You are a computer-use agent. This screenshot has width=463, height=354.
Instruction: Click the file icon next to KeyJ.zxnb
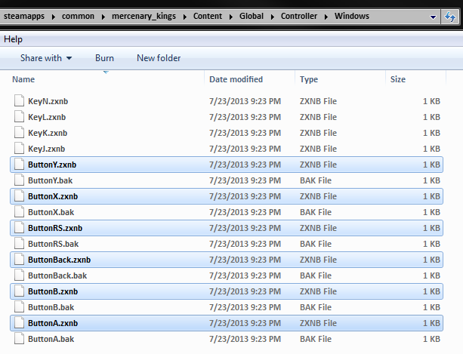click(x=19, y=149)
